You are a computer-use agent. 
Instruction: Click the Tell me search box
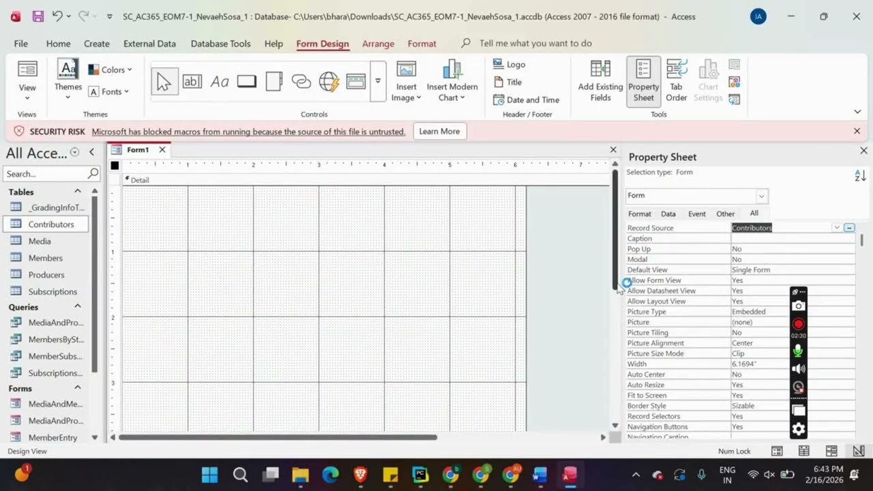click(x=535, y=43)
